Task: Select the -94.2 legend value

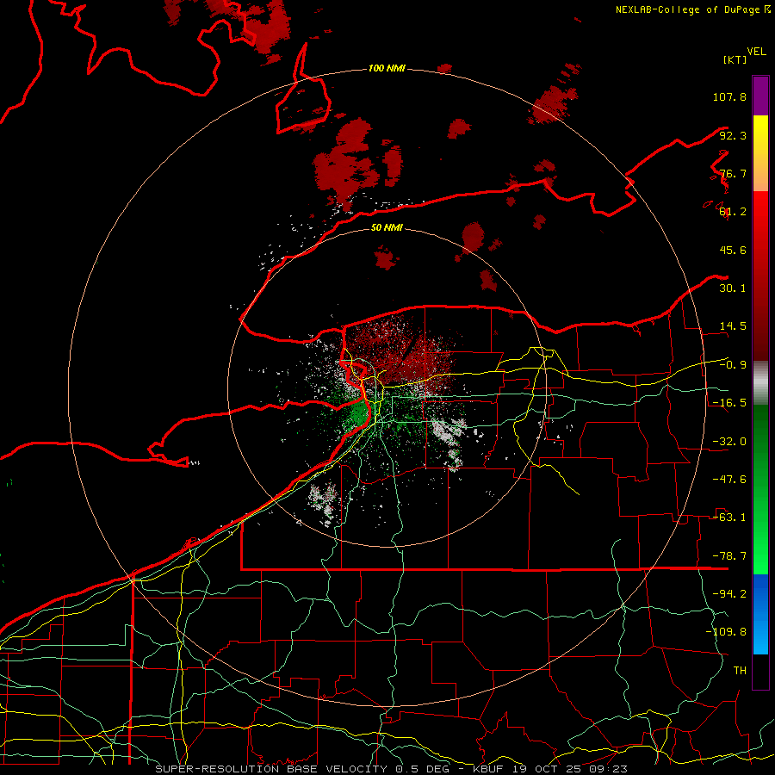Action: point(729,594)
